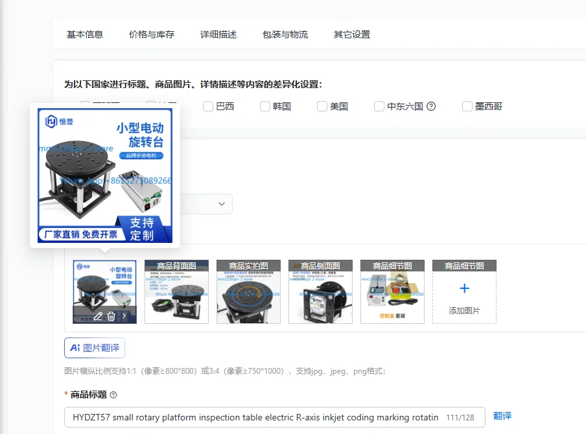Tick the 美国 checkbox

322,106
